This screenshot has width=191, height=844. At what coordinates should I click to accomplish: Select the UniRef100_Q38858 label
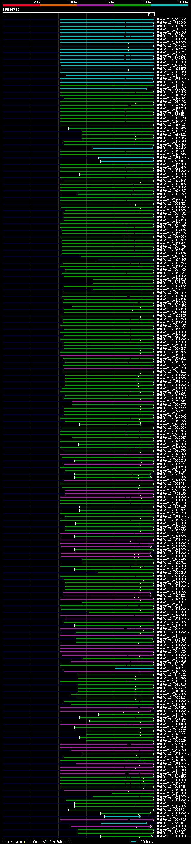click(x=171, y=72)
